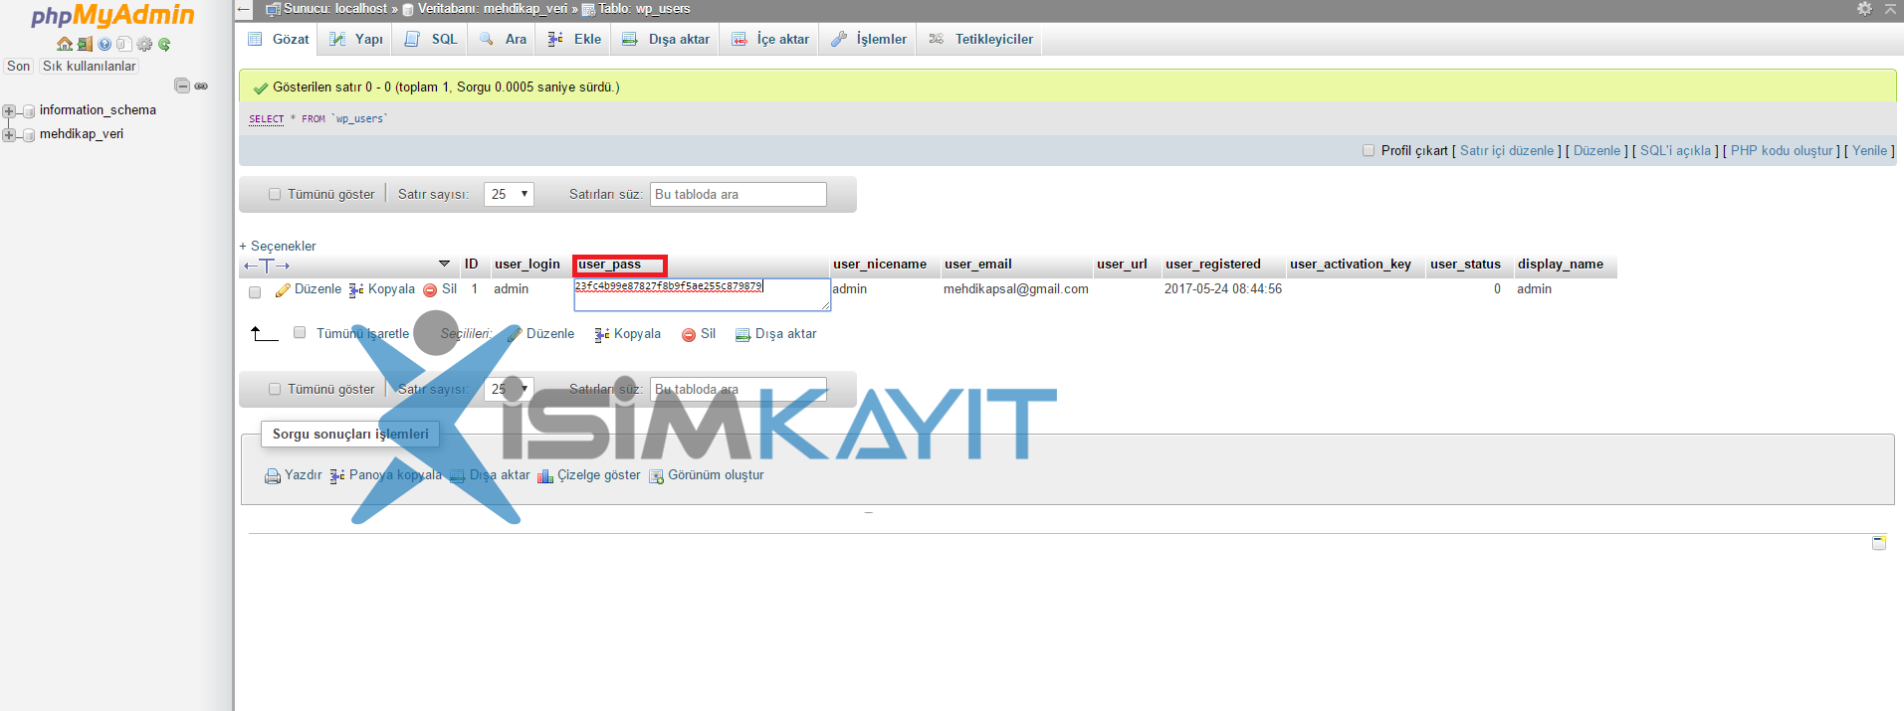Click the logout door icon
Image resolution: width=1904 pixels, height=711 pixels.
85,44
